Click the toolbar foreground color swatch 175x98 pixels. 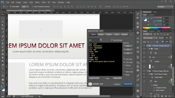pos(2,89)
